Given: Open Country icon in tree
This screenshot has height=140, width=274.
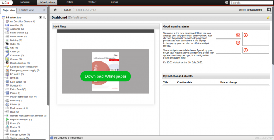Looking at the screenshot, I should tap(7, 59).
